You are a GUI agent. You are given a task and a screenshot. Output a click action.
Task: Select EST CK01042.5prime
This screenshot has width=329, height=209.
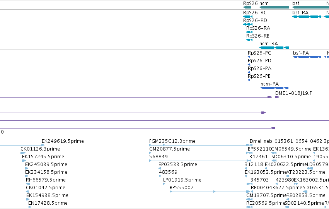(45, 188)
